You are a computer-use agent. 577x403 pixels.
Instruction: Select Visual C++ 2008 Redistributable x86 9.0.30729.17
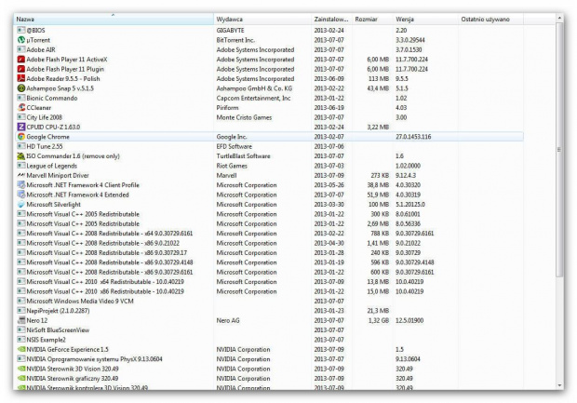[x=268, y=252]
